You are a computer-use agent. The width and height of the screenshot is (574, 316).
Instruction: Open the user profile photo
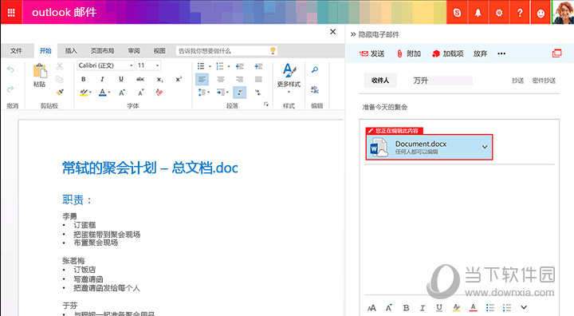[x=563, y=13]
